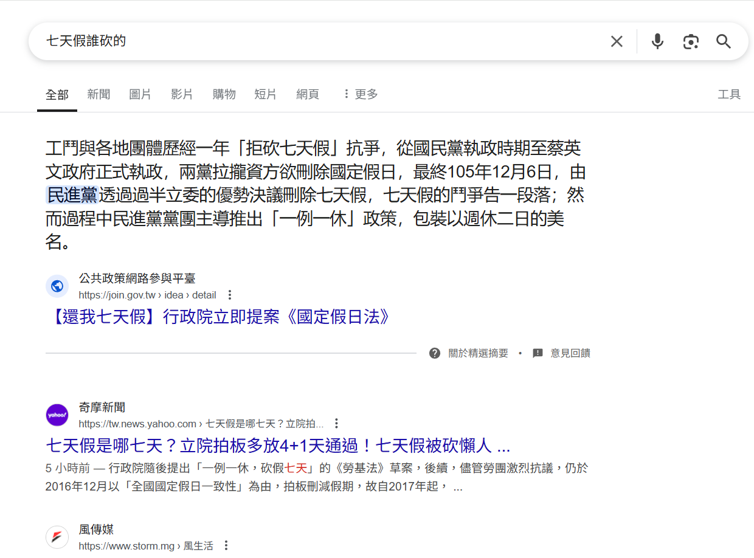Screen dimensions: 754x558
Task: Open options menu for storm.mg result
Action: (x=226, y=546)
